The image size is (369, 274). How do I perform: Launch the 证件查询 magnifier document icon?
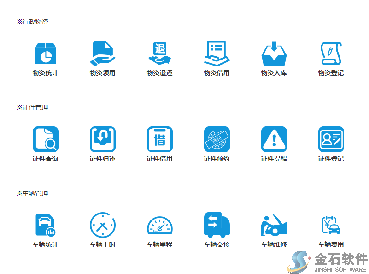pos(45,139)
